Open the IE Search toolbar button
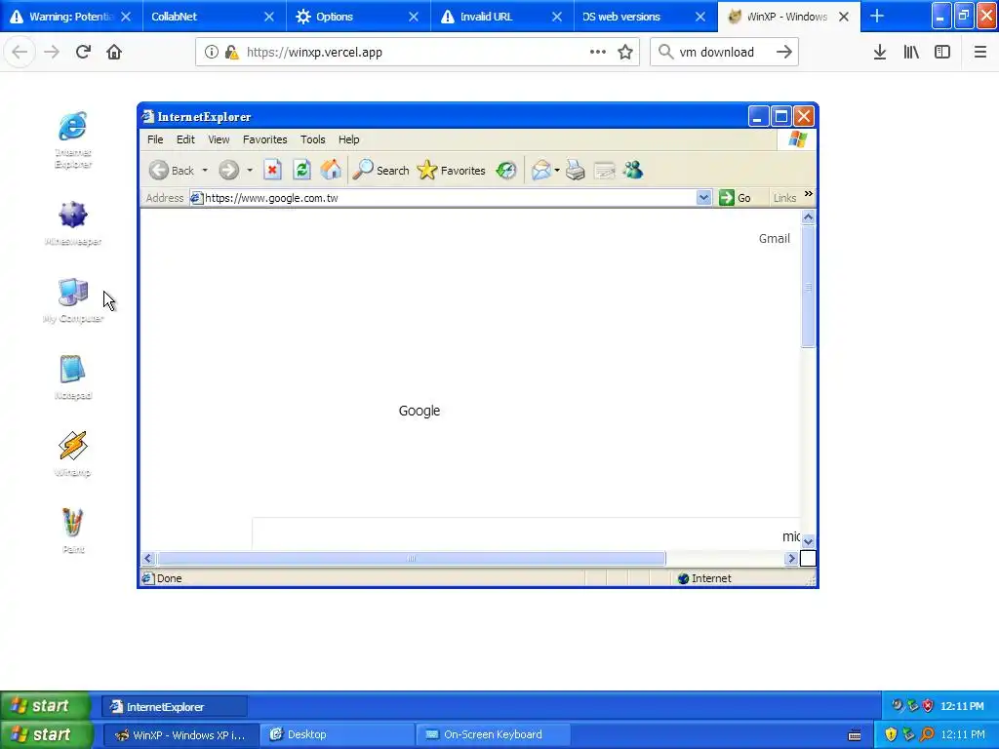Viewport: 999px width, 749px height. pos(381,170)
